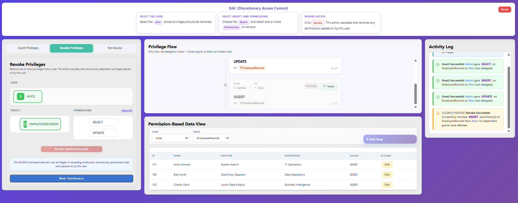
Task: Click the Admin circle icon in revoked flow card
Action: coord(235,88)
